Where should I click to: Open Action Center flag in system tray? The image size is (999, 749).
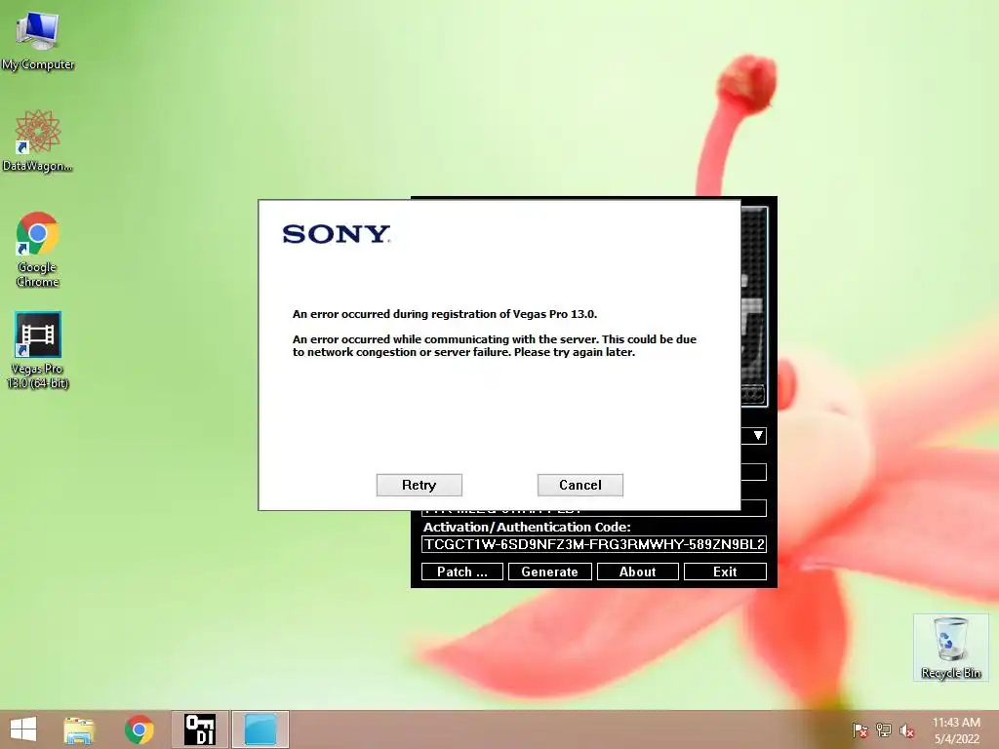pos(859,730)
